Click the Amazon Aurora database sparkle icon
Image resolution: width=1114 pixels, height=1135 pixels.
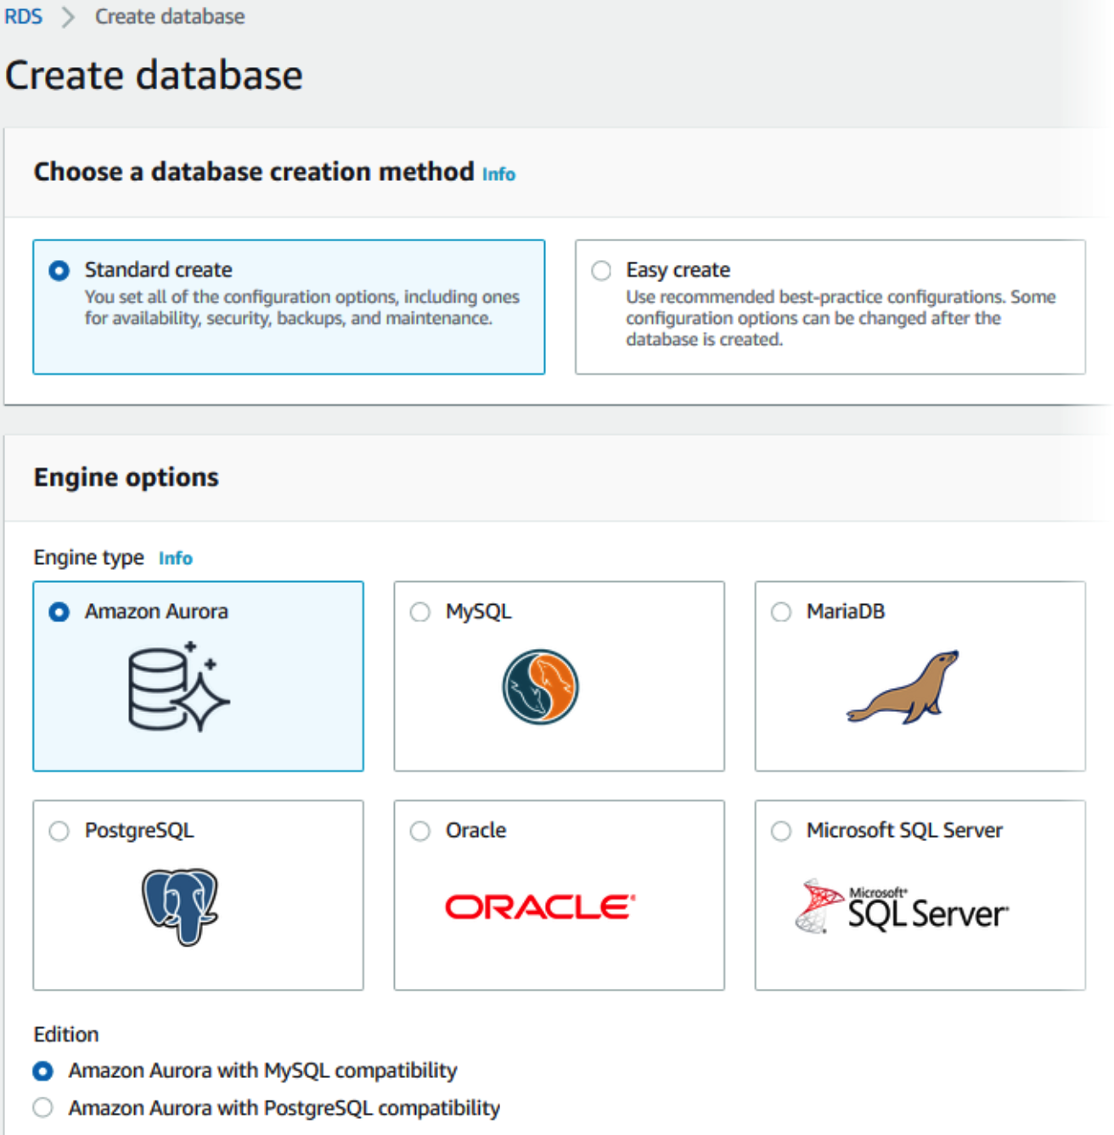point(179,686)
